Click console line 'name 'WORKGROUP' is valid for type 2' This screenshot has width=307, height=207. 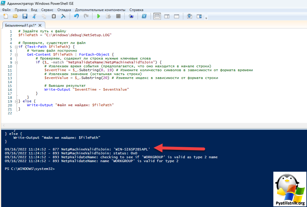point(92,161)
